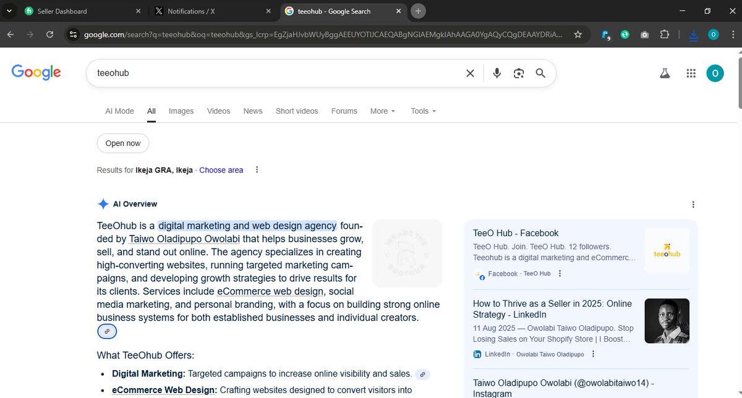Screen dimensions: 742x398
Task: Click the AI Overview sparkle icon
Action: (103, 204)
